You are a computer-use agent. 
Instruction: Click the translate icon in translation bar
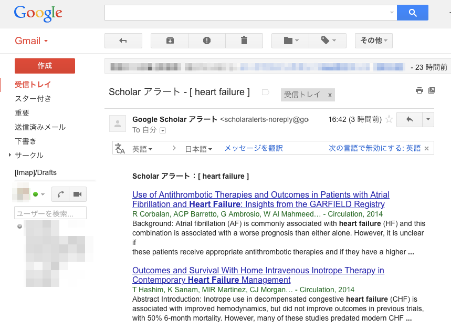click(120, 149)
